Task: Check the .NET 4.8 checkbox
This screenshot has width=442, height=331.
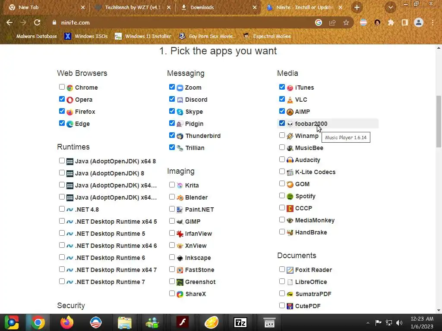Action: [62, 209]
